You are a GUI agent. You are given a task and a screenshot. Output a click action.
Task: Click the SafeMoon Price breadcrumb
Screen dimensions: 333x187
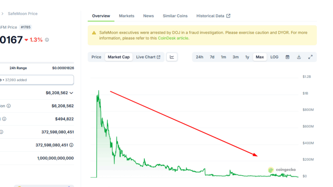coord(23,14)
